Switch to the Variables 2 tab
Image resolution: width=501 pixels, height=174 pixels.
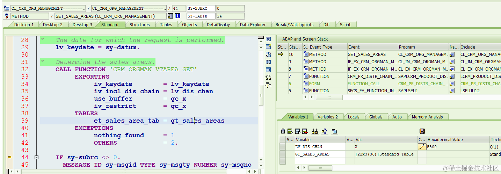(x=328, y=117)
